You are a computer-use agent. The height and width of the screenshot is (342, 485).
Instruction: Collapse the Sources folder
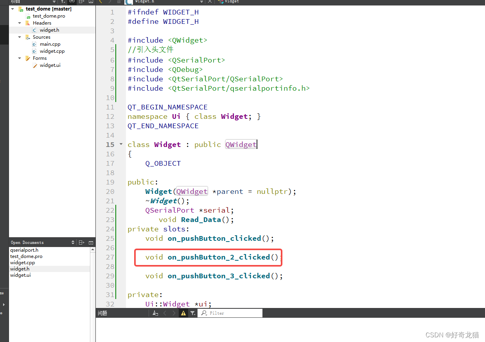tap(20, 37)
